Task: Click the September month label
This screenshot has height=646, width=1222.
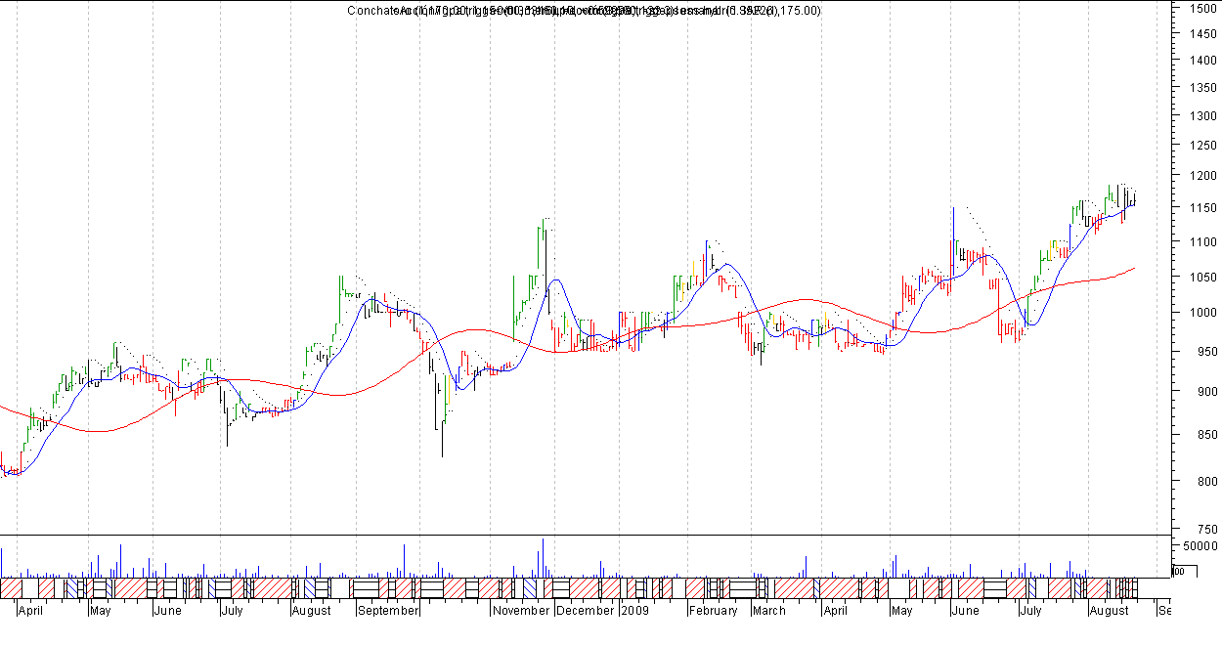Action: [x=388, y=611]
